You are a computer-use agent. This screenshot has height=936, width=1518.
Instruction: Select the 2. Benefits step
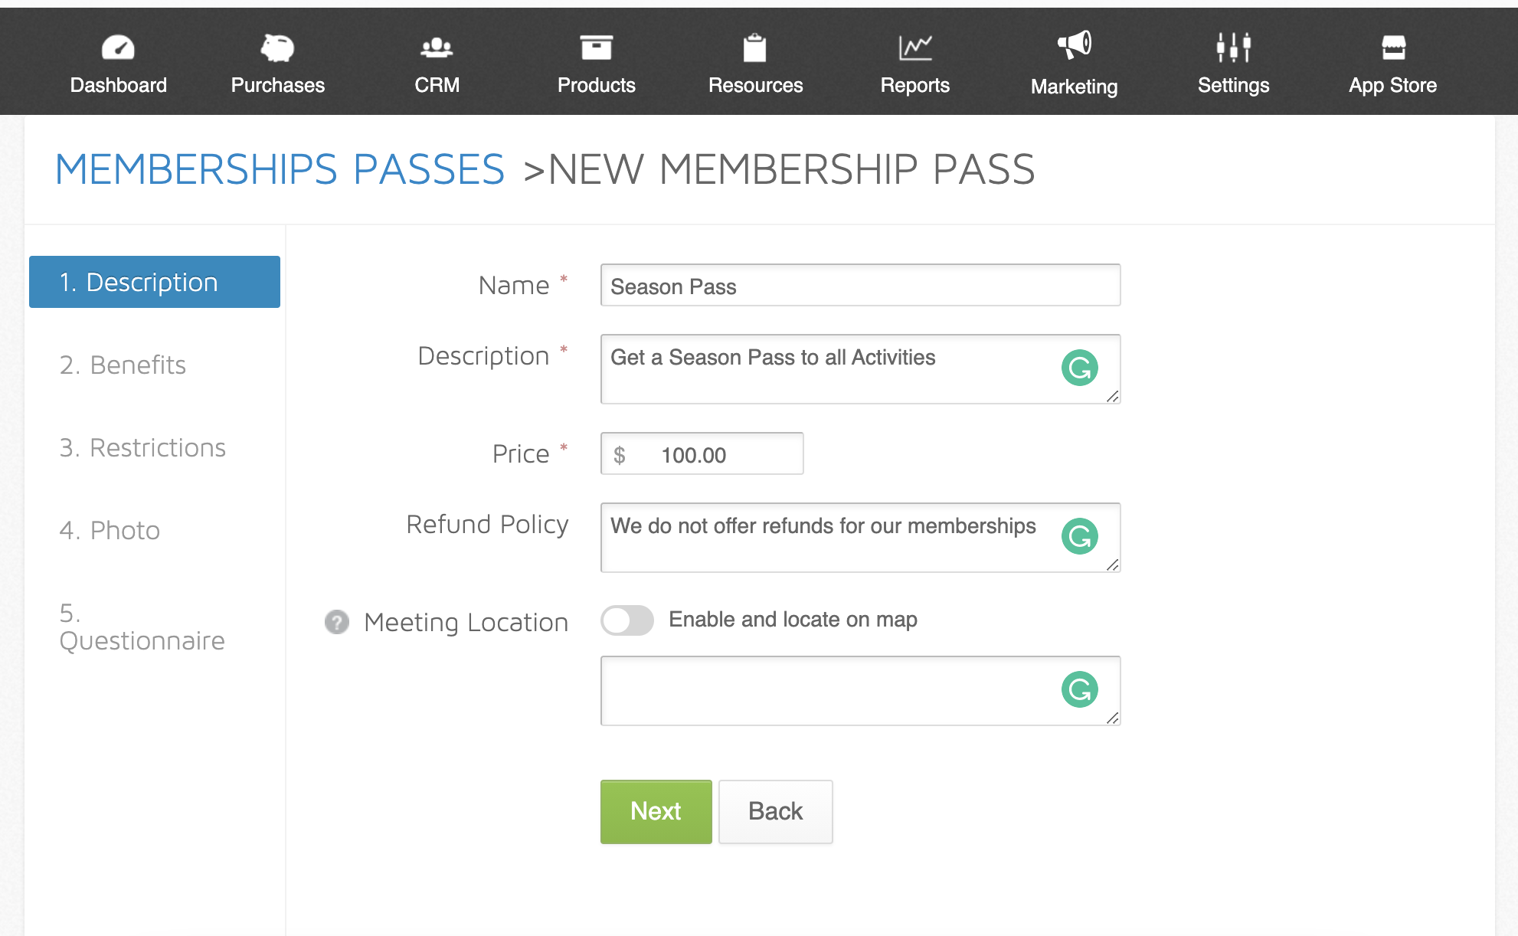click(123, 365)
